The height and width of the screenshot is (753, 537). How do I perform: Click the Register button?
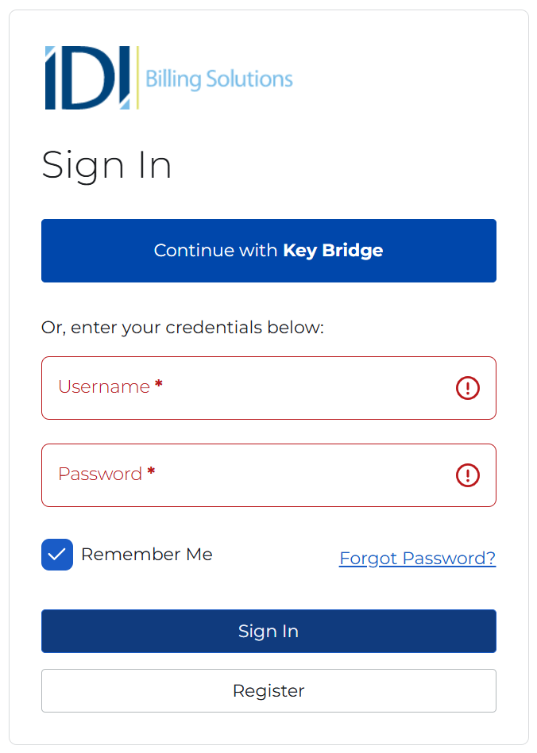coord(268,690)
